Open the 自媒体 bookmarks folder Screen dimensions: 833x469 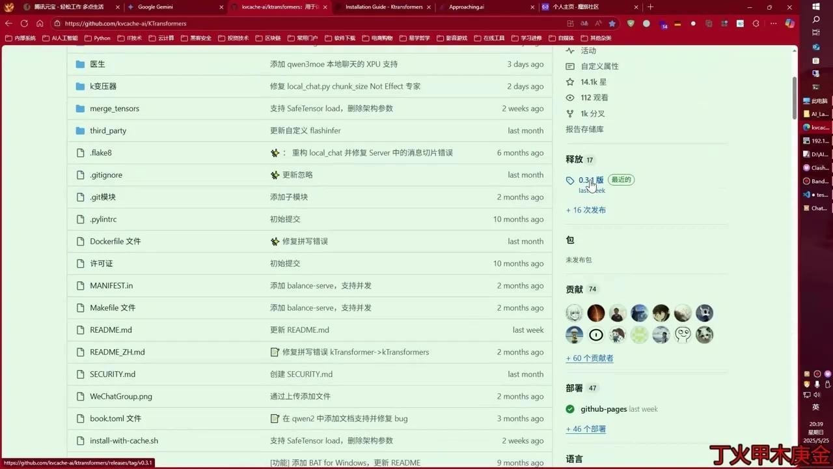click(x=566, y=38)
